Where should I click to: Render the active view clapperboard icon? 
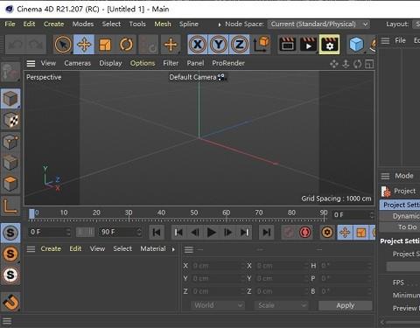click(x=288, y=45)
